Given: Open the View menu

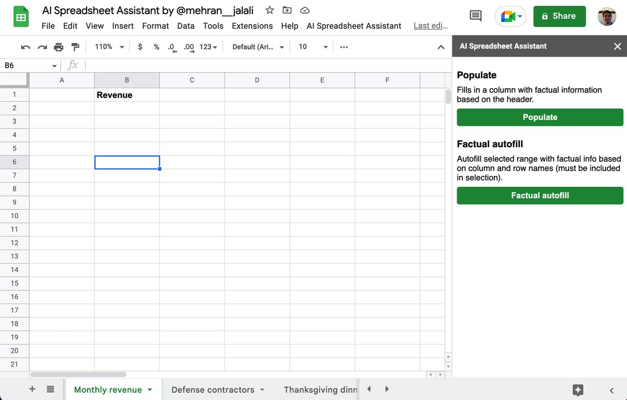Looking at the screenshot, I should [x=95, y=26].
